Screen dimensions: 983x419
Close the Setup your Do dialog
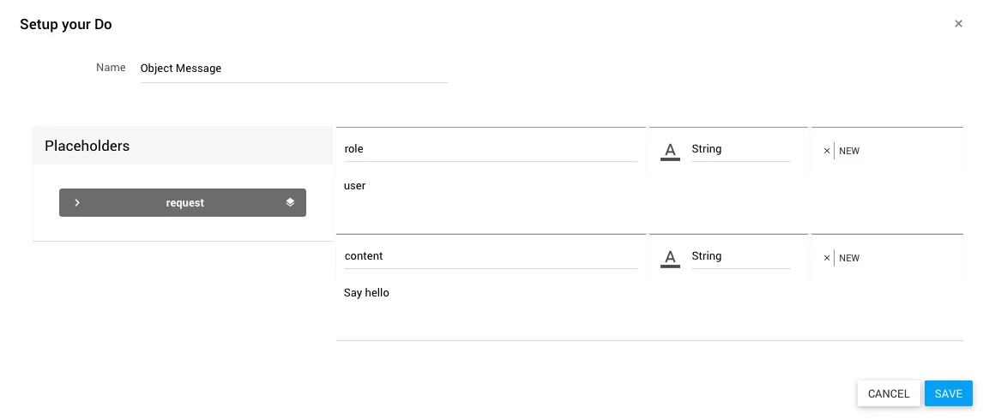[x=958, y=24]
